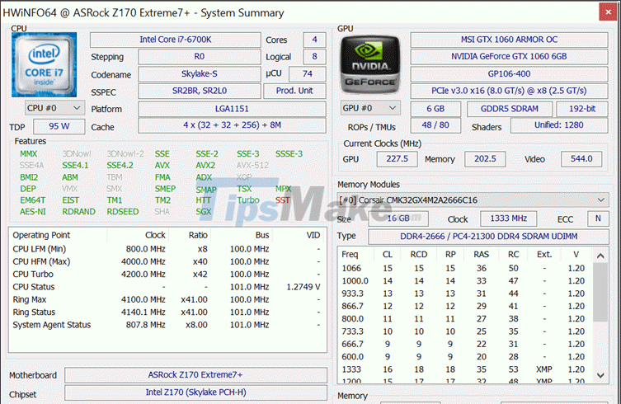The height and width of the screenshot is (404, 621).
Task: Click the ECC value N field
Action: coord(598,218)
